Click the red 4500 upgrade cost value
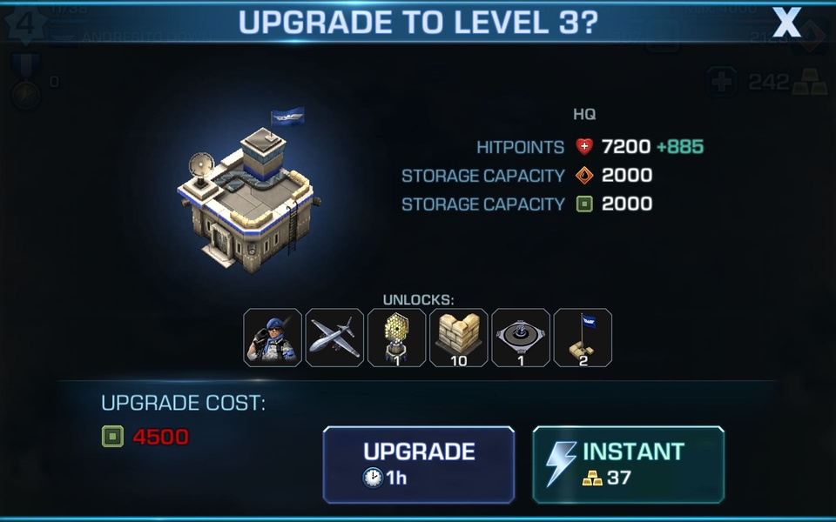836x522 pixels. pos(160,437)
